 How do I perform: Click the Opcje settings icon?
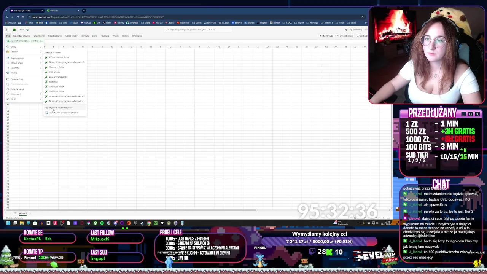click(x=8, y=99)
